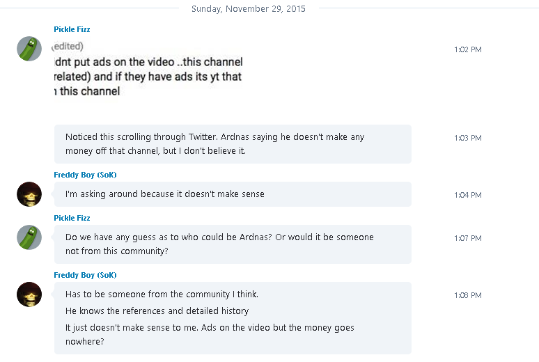Select message 'Noticed this scrolling through Twitter'
Screen dimensions: 539x362
coord(233,144)
